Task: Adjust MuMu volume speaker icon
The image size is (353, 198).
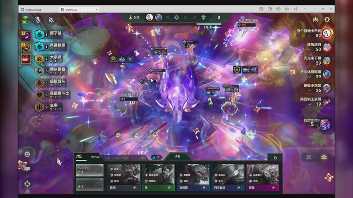Action: (287, 9)
